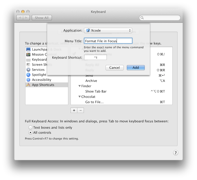Click the Services gear icon
Screen dimensions: 197x180
point(28,70)
